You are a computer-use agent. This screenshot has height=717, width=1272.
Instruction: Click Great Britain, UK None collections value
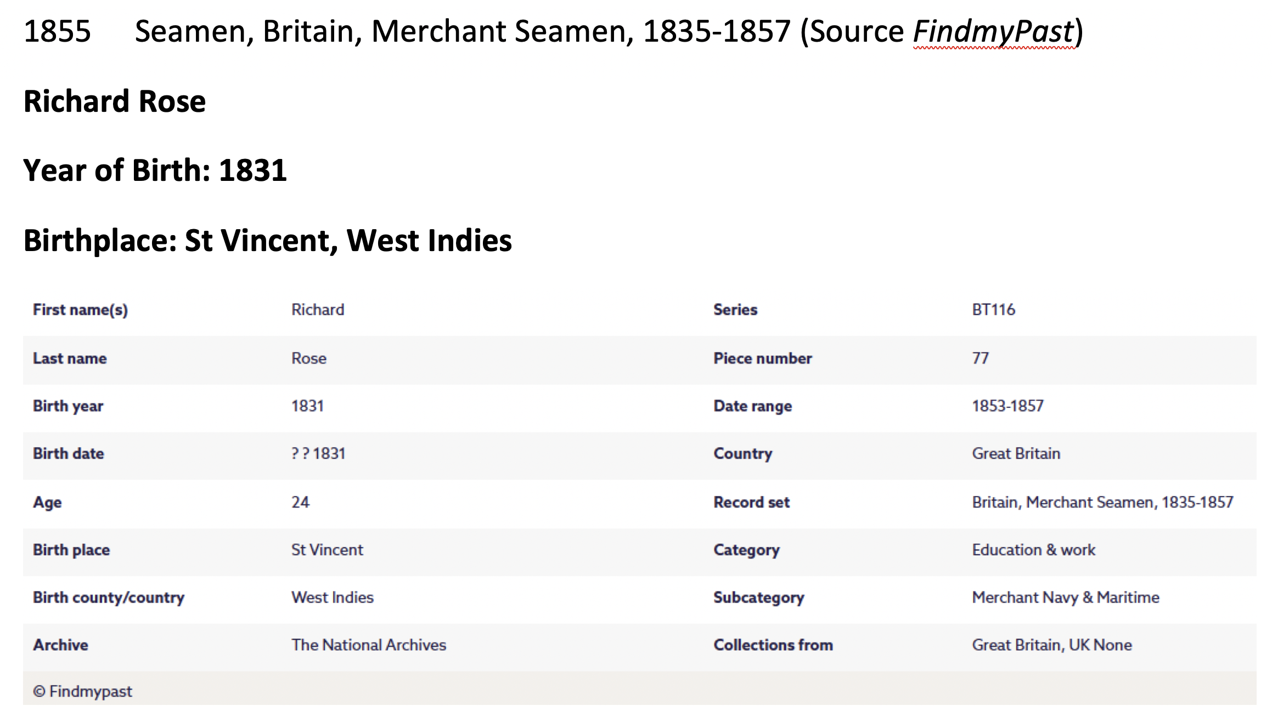[1051, 645]
